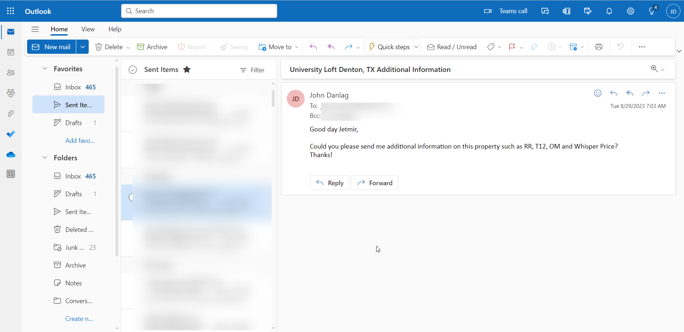The image size is (684, 332).
Task: Add emoji reaction to the message
Action: pos(597,93)
